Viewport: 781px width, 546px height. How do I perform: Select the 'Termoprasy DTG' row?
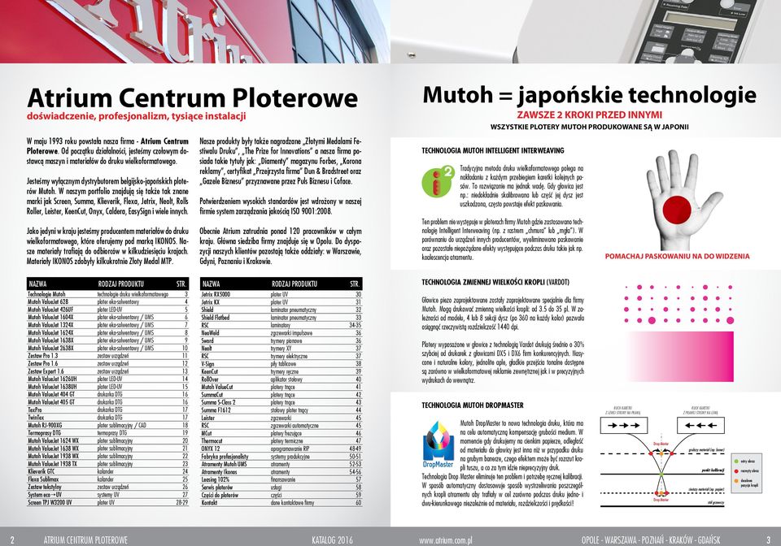tap(107, 433)
